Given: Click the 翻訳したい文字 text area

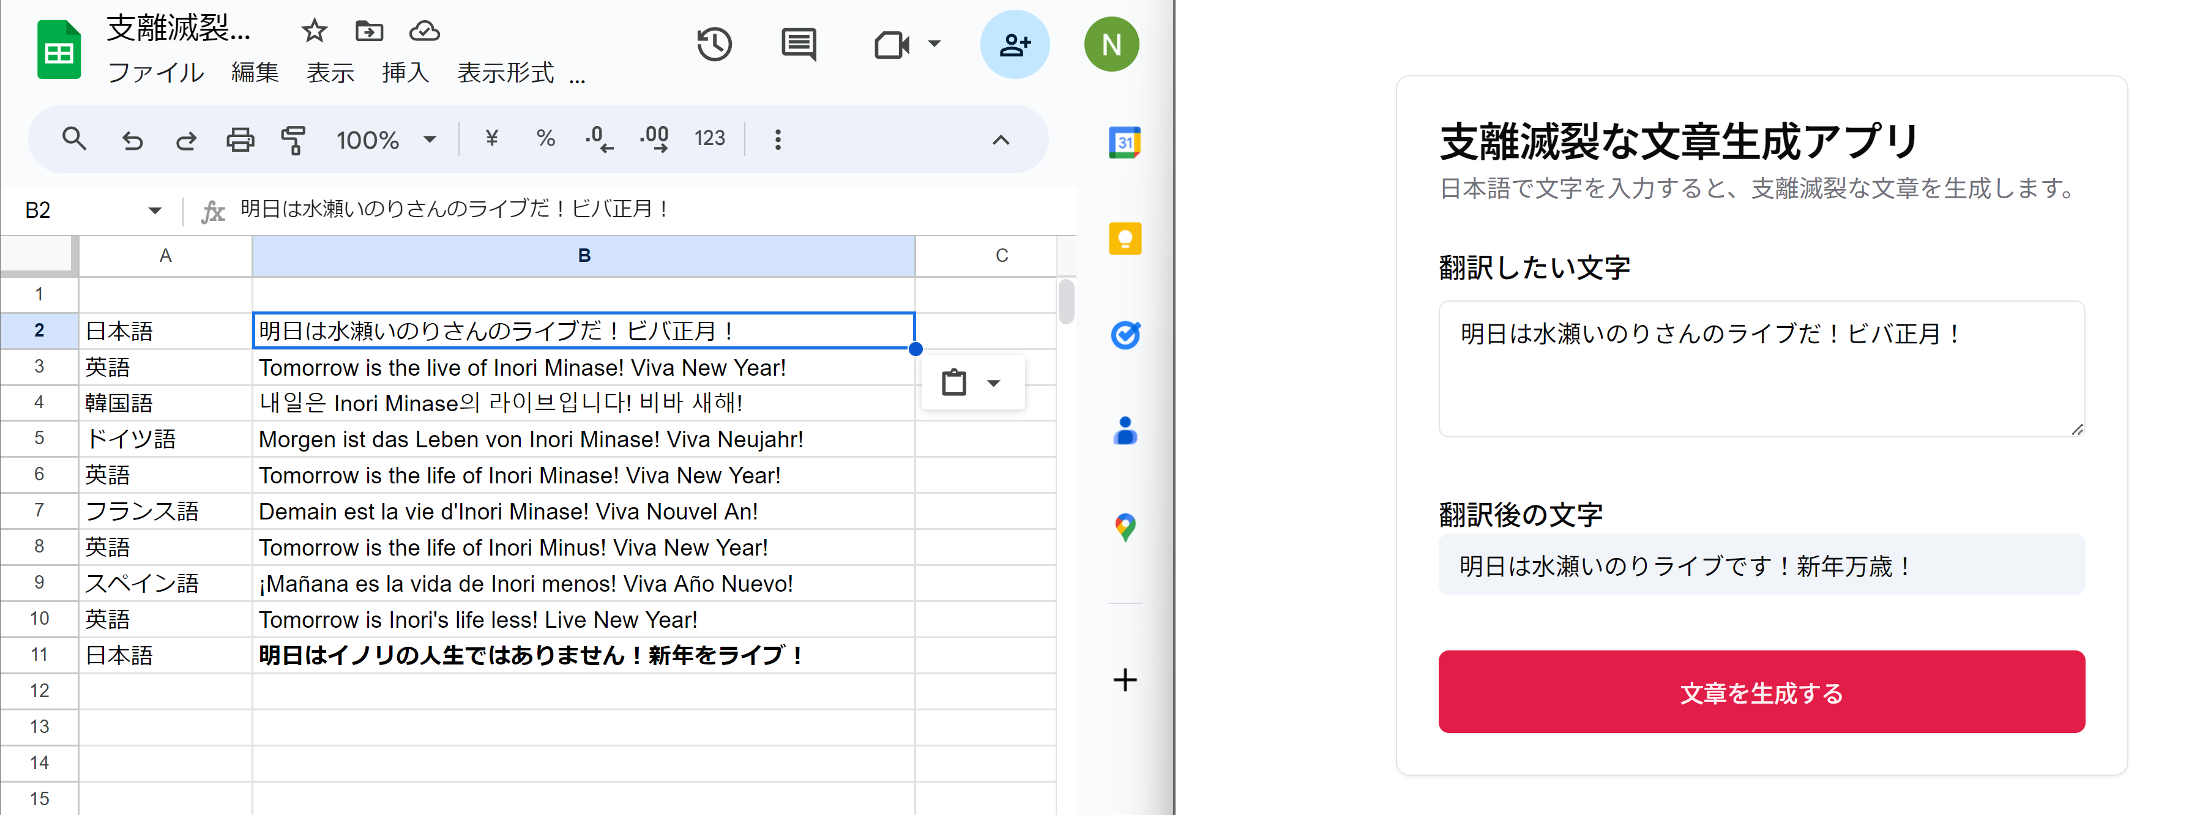Looking at the screenshot, I should click(1761, 369).
